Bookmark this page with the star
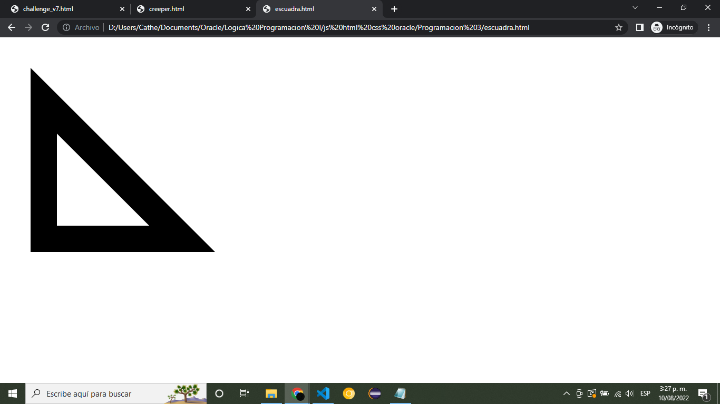Image resolution: width=720 pixels, height=404 pixels. tap(619, 27)
